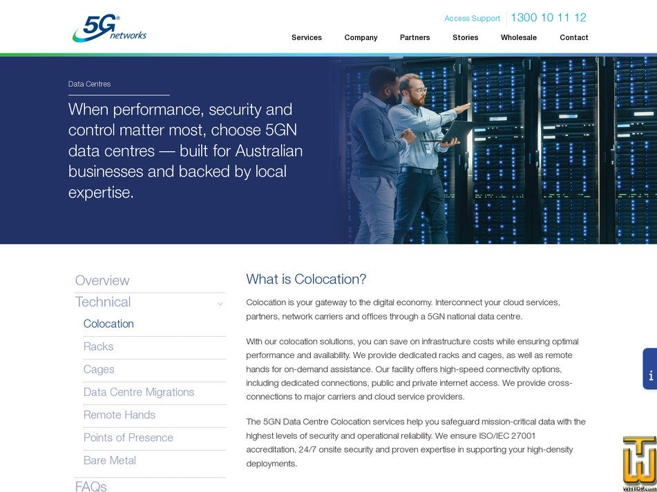
Task: Call 1300 10 11 12 number link
Action: pyautogui.click(x=548, y=17)
